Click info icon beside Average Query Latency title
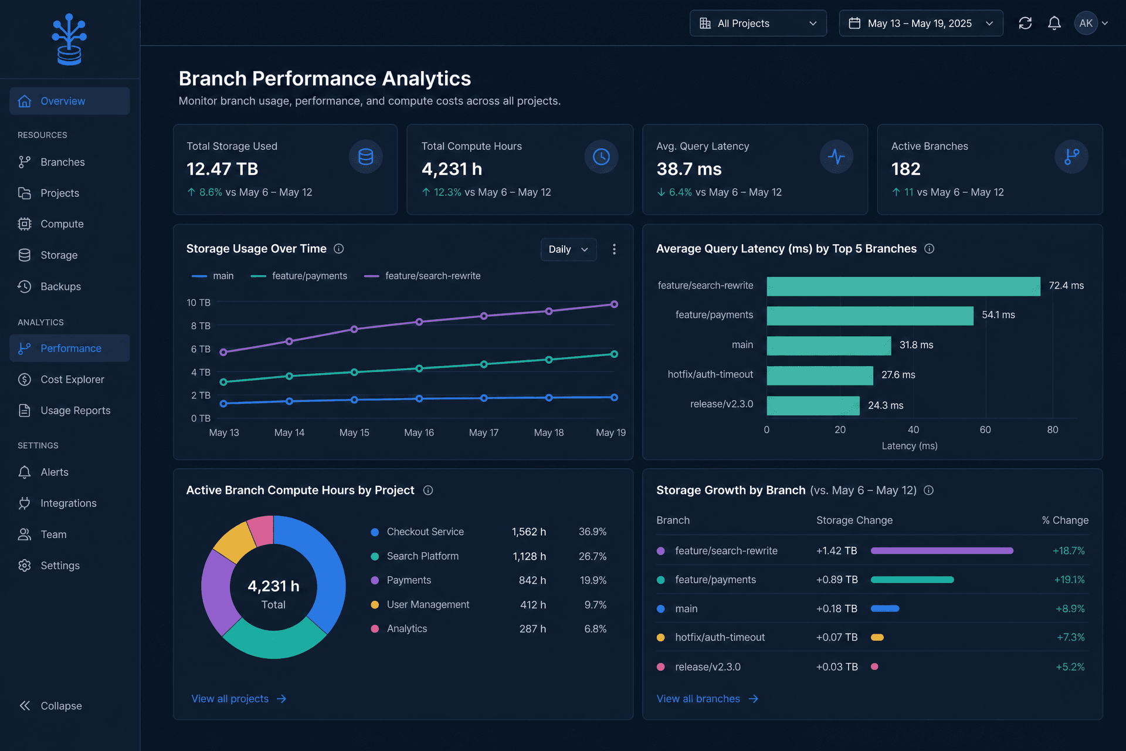Image resolution: width=1126 pixels, height=751 pixels. (929, 249)
